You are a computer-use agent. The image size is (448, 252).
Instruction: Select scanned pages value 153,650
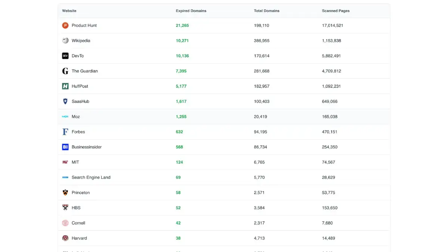coord(330,208)
